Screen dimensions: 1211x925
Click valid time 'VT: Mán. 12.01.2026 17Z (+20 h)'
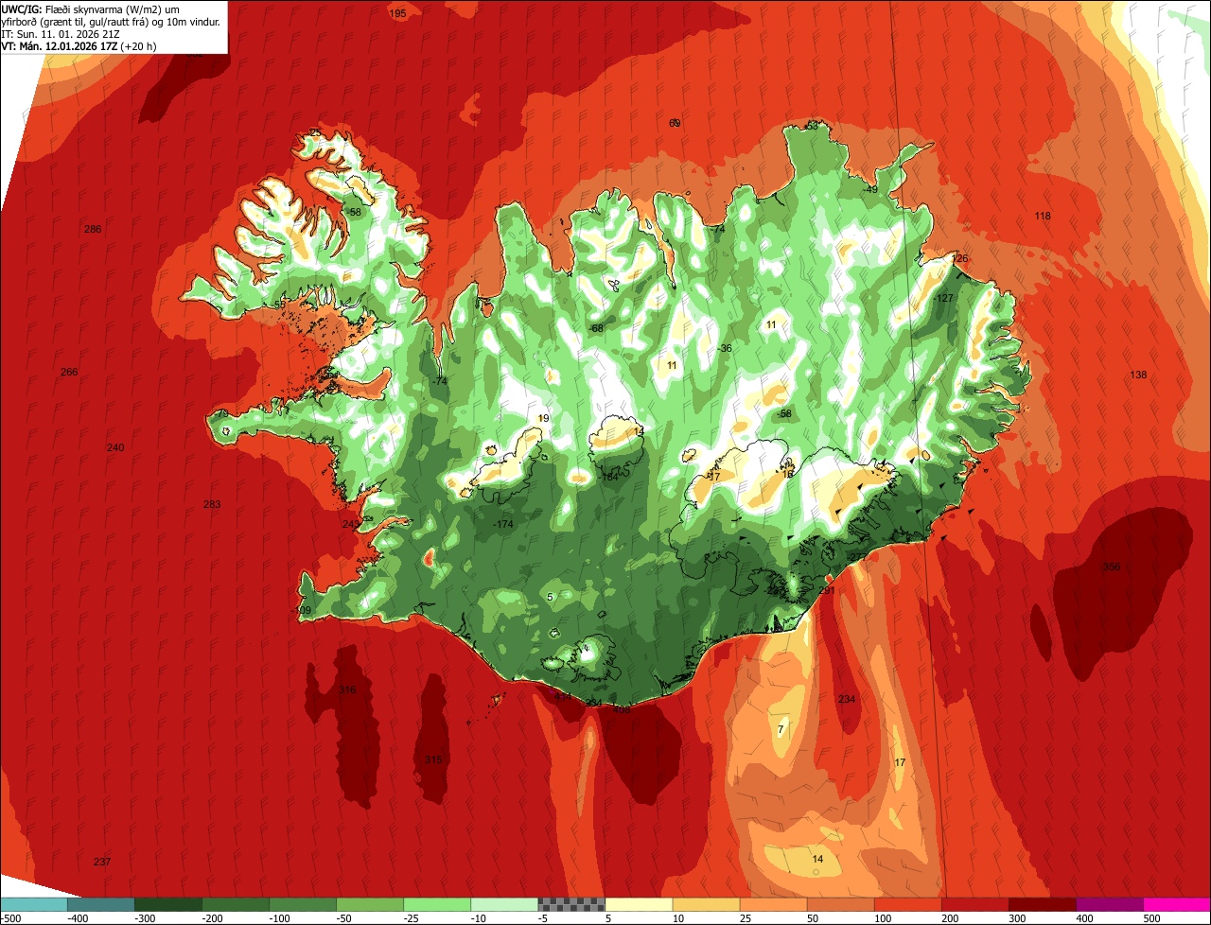click(79, 45)
